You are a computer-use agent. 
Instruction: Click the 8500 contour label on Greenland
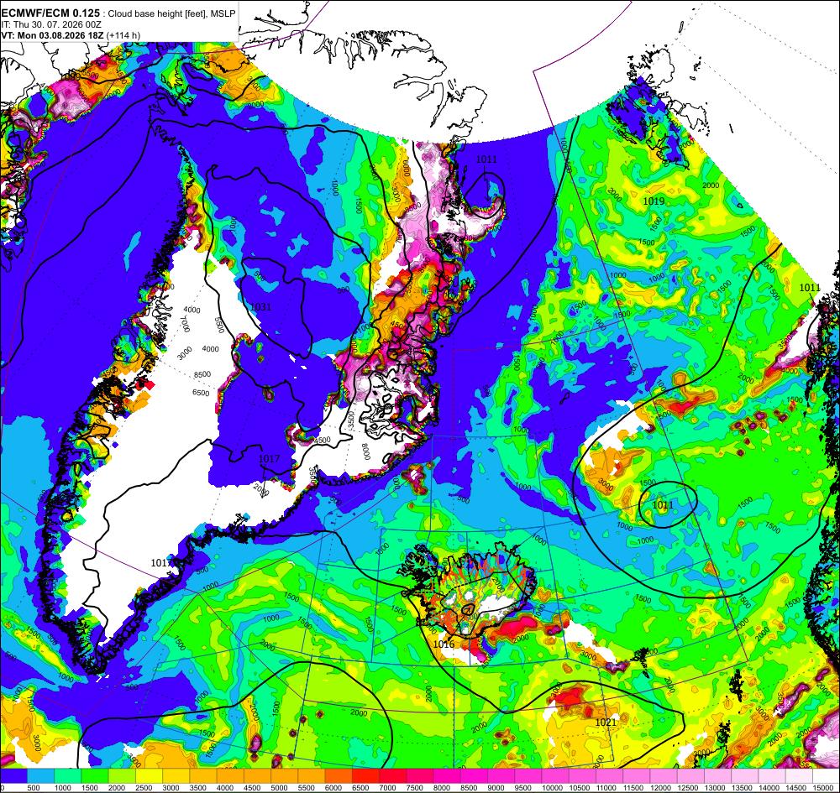click(202, 374)
